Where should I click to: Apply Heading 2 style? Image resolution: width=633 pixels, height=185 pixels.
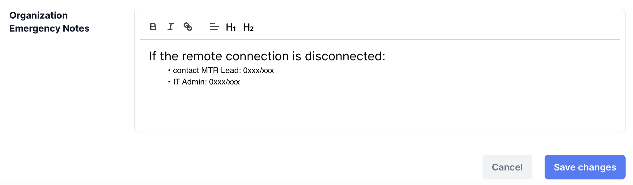[x=248, y=27]
